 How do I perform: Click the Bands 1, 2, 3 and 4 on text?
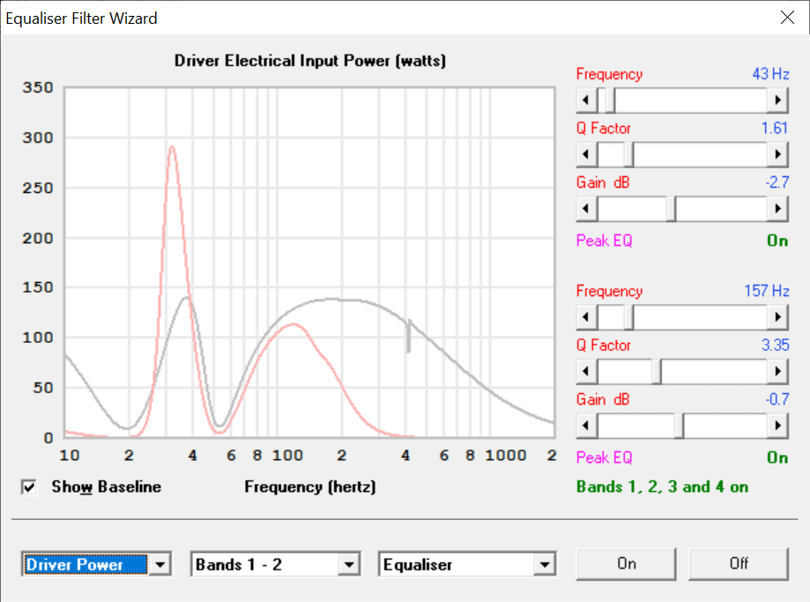(x=662, y=487)
